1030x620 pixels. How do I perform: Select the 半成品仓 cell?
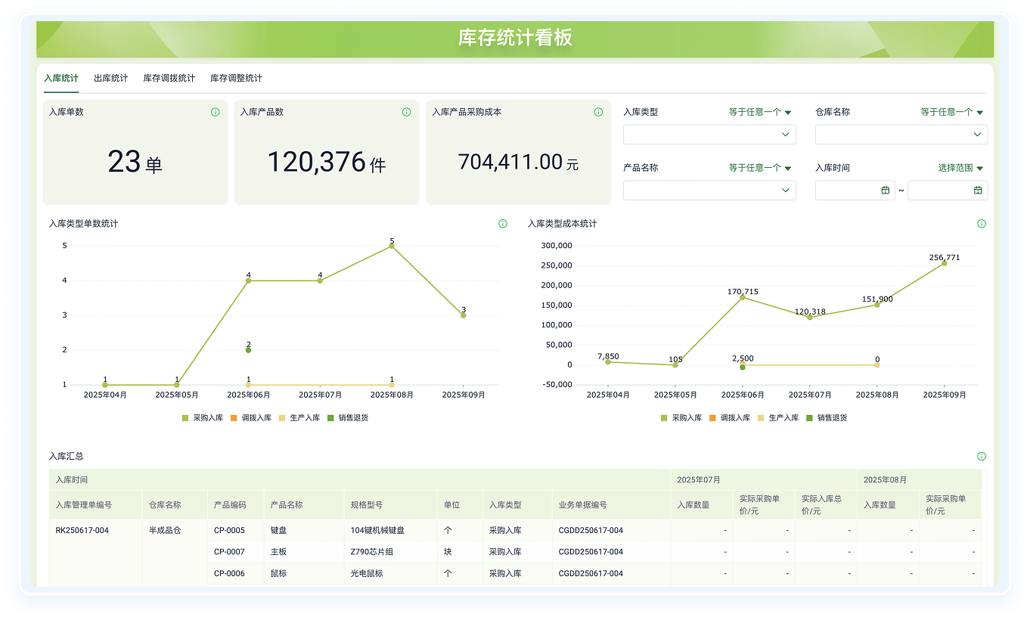pos(165,530)
